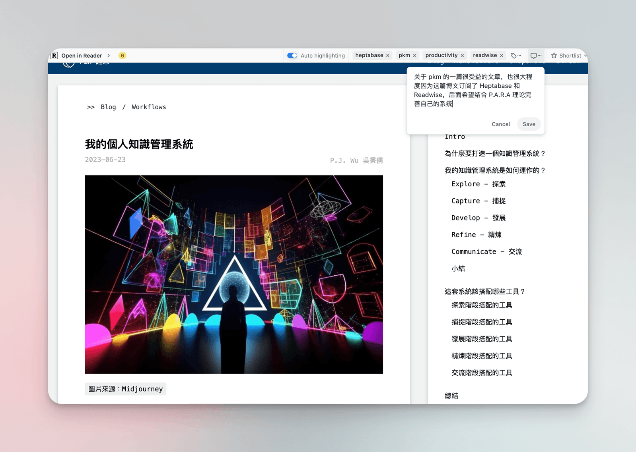Remove the productivity tag
This screenshot has width=636, height=452.
[462, 56]
